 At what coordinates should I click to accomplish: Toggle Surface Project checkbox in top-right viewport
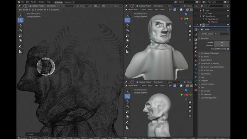click(137, 6)
